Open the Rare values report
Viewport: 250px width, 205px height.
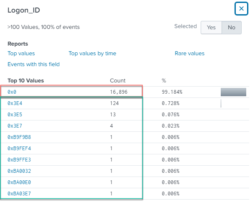(189, 54)
